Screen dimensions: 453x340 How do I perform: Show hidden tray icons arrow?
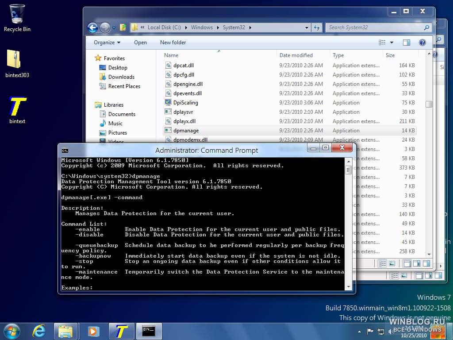[359, 331]
